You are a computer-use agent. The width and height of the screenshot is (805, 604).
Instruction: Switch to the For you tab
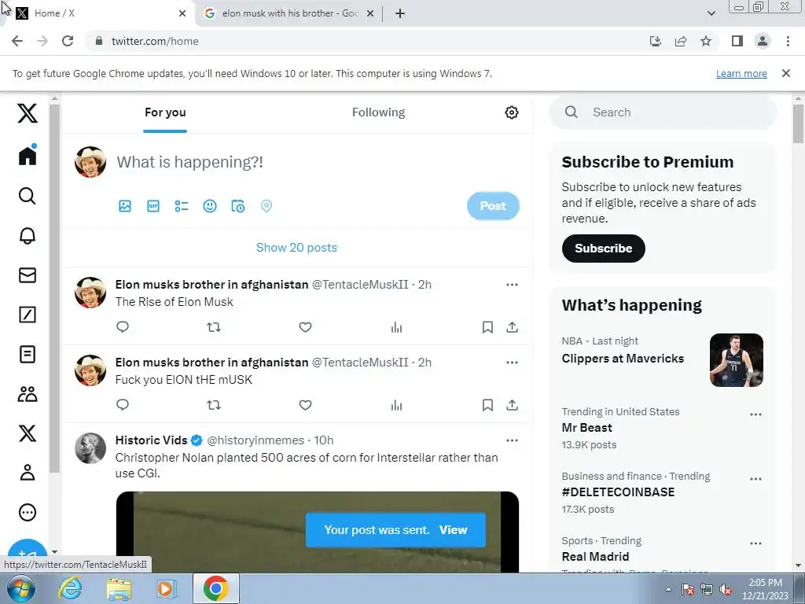[x=165, y=112]
